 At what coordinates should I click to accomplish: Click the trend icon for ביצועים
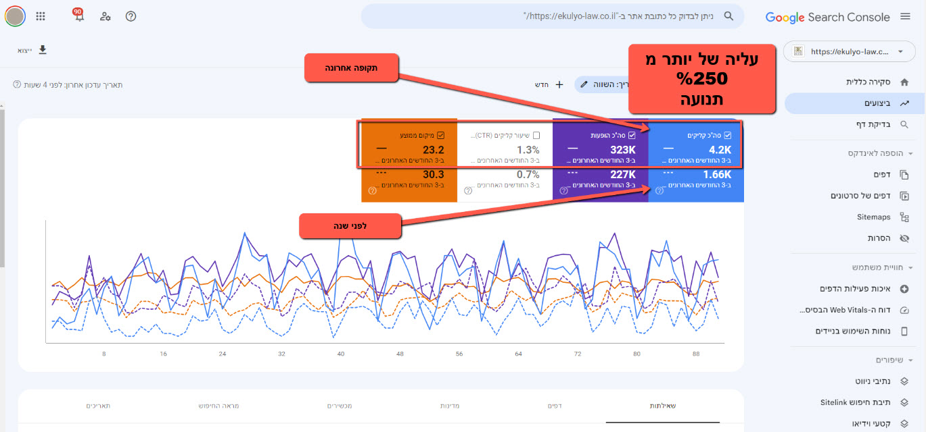pyautogui.click(x=904, y=103)
